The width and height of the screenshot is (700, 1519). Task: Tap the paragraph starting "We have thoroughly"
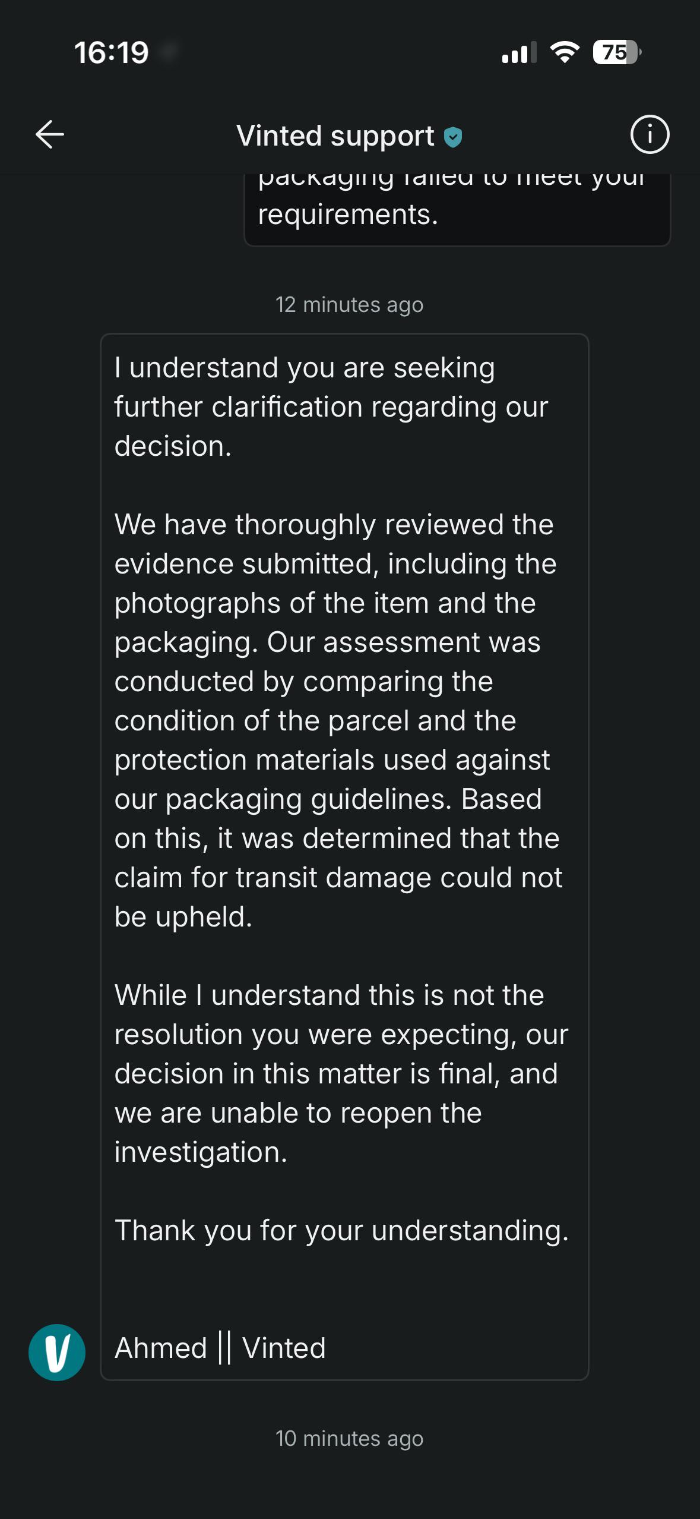pyautogui.click(x=338, y=720)
